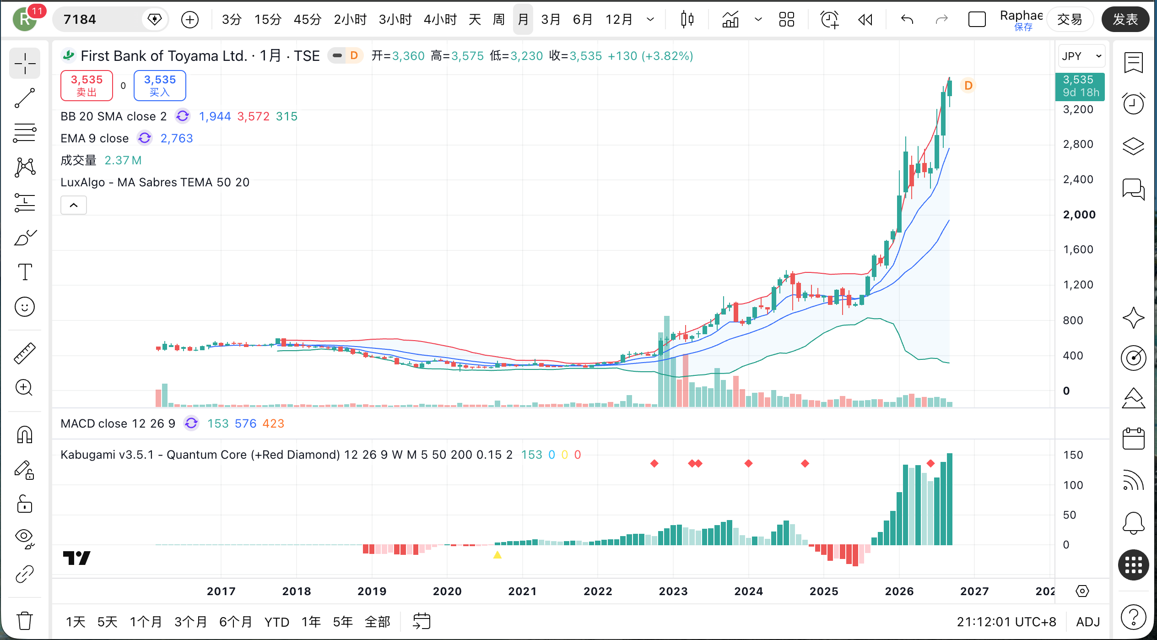Toggle lock all drawings

click(x=25, y=504)
